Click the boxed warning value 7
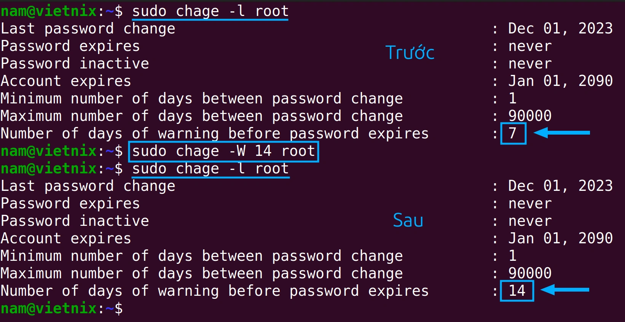The height and width of the screenshot is (322, 625). (x=513, y=133)
